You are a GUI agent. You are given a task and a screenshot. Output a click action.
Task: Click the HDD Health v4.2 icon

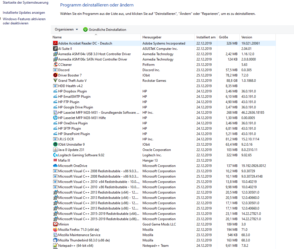(55, 86)
